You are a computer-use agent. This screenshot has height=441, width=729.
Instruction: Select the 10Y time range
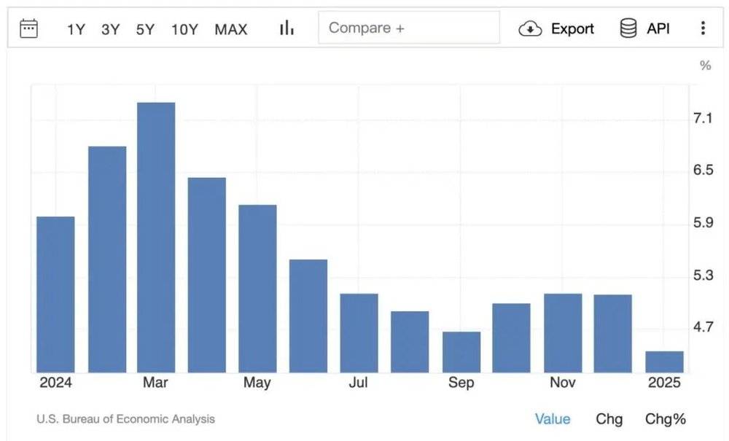click(184, 29)
